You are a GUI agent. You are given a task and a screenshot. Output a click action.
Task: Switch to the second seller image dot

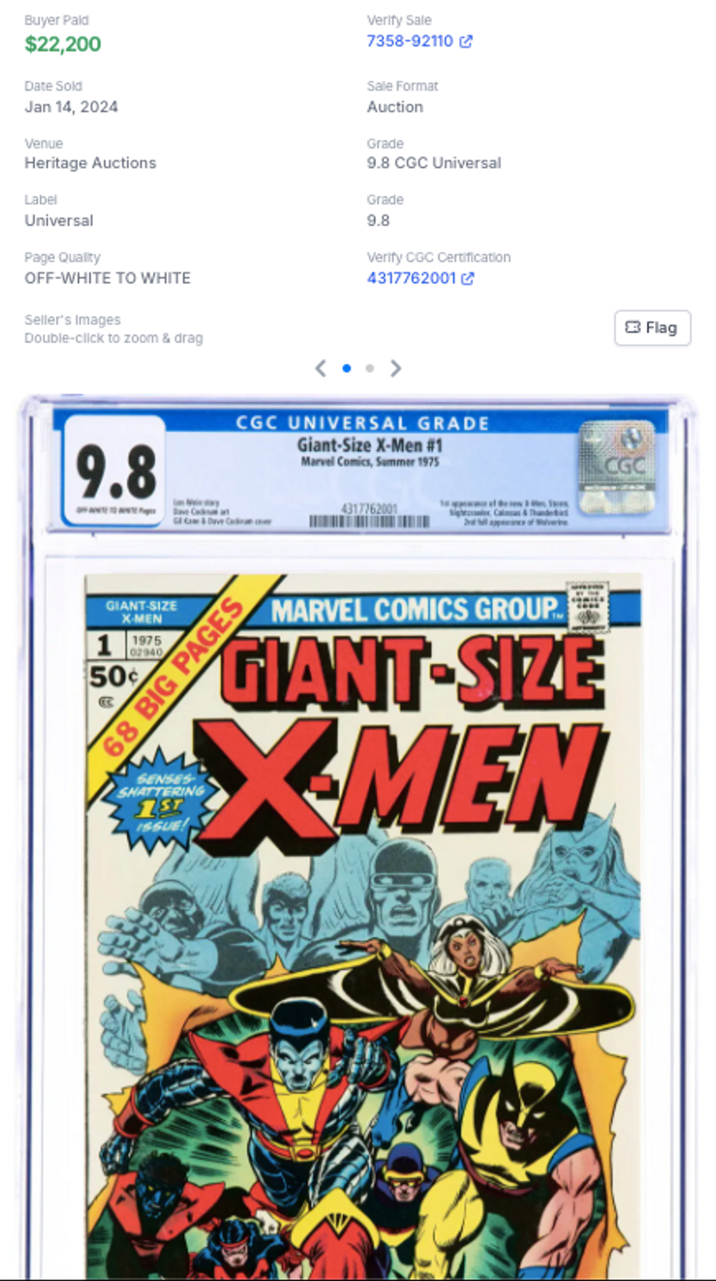370,368
